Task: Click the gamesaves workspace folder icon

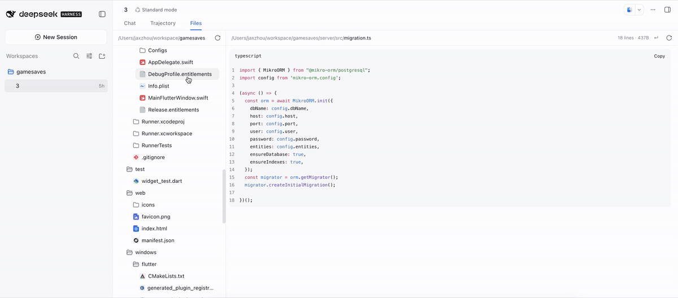Action: 11,72
